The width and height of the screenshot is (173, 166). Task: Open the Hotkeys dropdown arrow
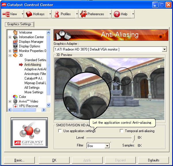(50, 14)
